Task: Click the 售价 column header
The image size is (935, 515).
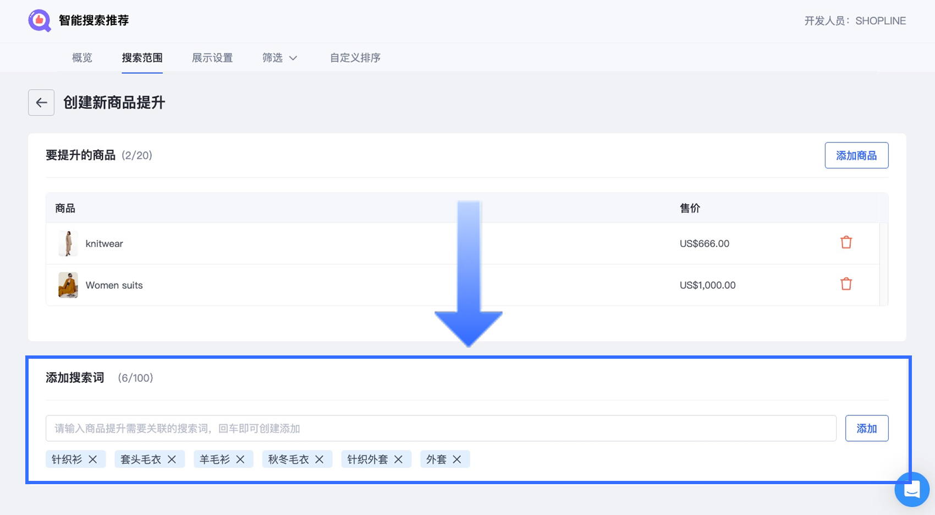Action: tap(690, 208)
